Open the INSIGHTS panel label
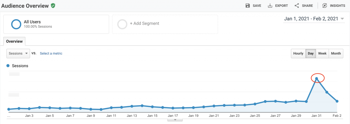 click(x=337, y=6)
